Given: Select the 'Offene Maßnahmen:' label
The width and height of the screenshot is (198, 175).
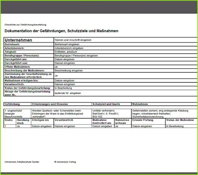Looking at the screenshot, I should pyautogui.click(x=18, y=67).
